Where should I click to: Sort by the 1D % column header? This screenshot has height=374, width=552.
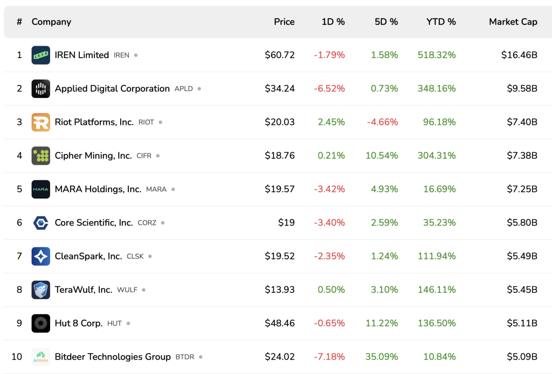point(333,22)
